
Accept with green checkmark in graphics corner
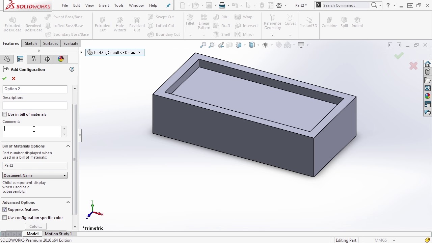[399, 56]
